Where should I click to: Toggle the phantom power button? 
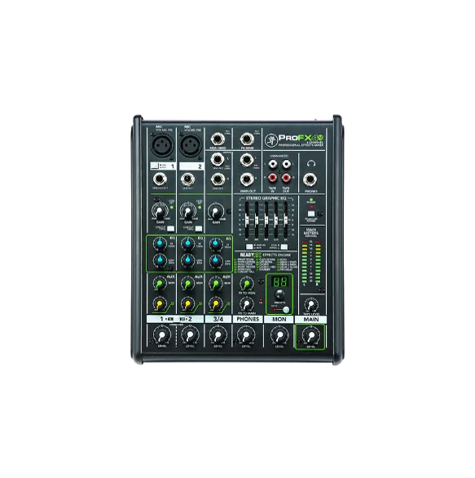click(x=311, y=214)
